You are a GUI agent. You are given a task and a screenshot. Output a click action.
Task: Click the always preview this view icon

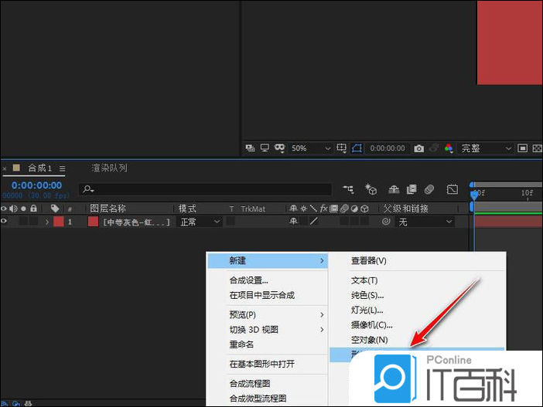tap(250, 148)
